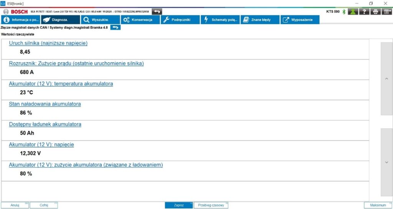Image resolution: width=393 pixels, height=209 pixels.
Task: Select the Akumulator (12 V): napięcie link
Action: (x=41, y=144)
